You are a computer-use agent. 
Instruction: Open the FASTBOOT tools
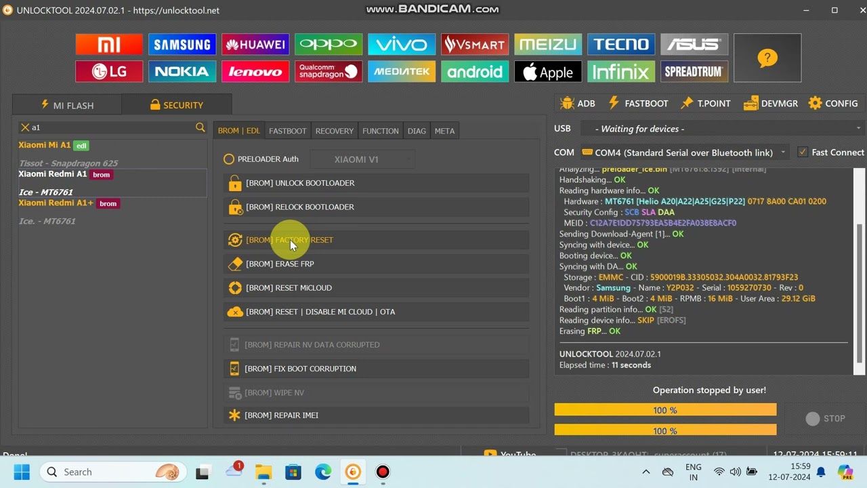pyautogui.click(x=638, y=104)
